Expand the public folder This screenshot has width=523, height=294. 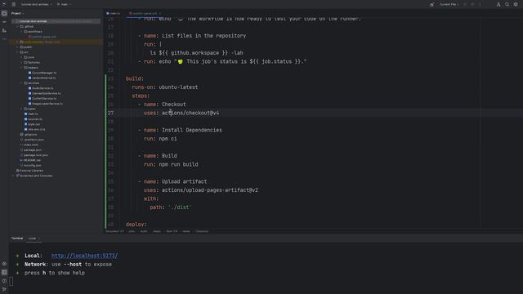coord(18,47)
